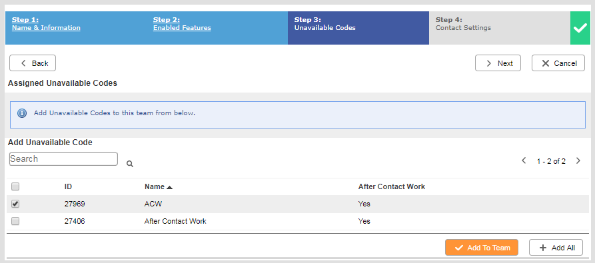Click the search magnifier icon
This screenshot has height=263, width=595.
(130, 164)
